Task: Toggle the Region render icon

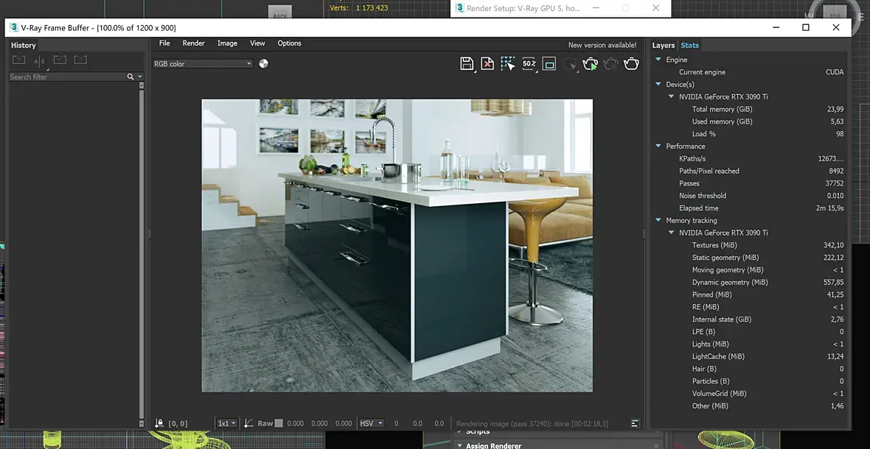Action: pyautogui.click(x=549, y=64)
